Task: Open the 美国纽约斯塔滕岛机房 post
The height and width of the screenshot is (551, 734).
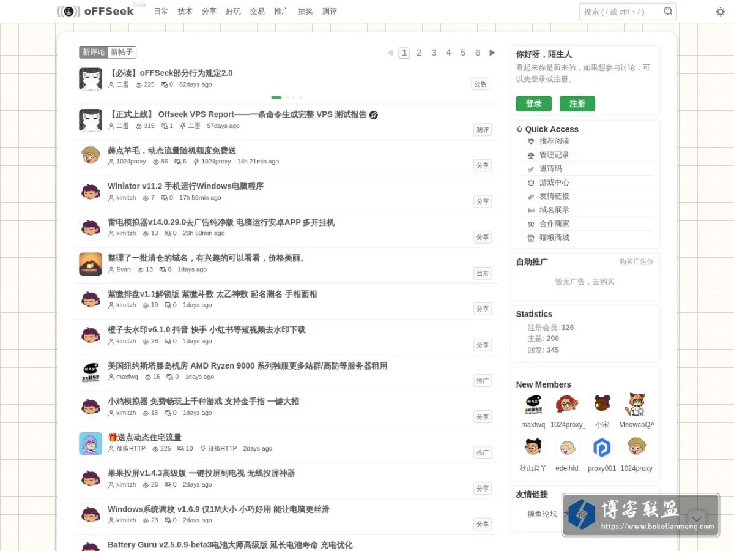Action: pos(248,365)
